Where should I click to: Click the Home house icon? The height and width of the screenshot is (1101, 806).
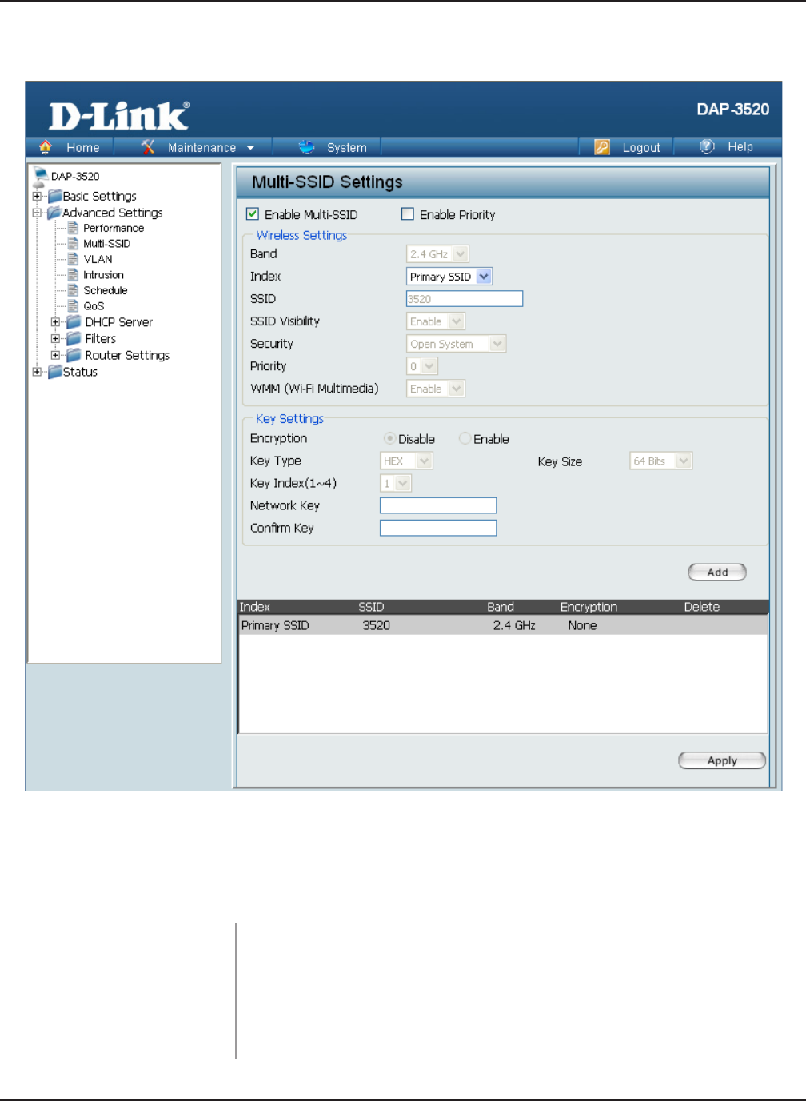(x=45, y=147)
